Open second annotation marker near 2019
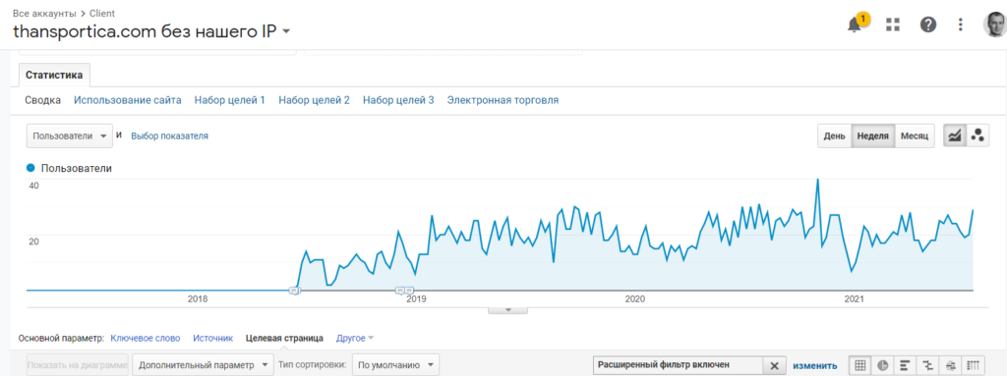This screenshot has height=376, width=1007. tap(409, 291)
